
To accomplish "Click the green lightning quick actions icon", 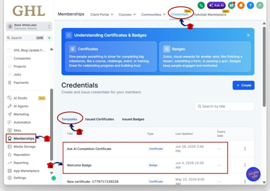I will click(49, 38).
